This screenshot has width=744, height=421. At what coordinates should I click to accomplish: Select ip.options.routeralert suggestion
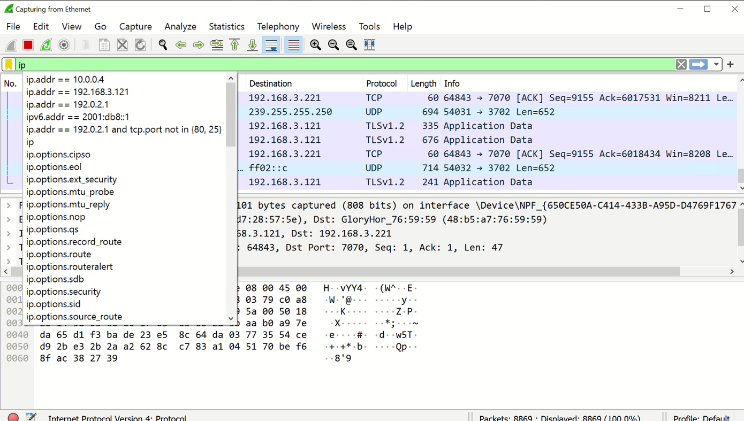(124, 266)
